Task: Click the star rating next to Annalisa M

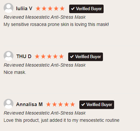Action: [61, 104]
